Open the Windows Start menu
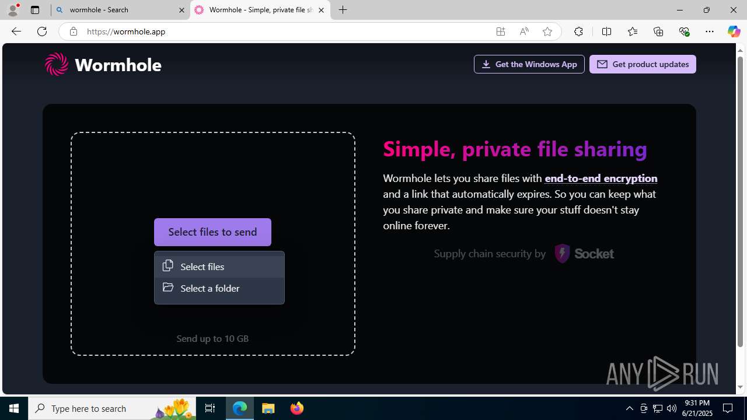 pyautogui.click(x=14, y=408)
